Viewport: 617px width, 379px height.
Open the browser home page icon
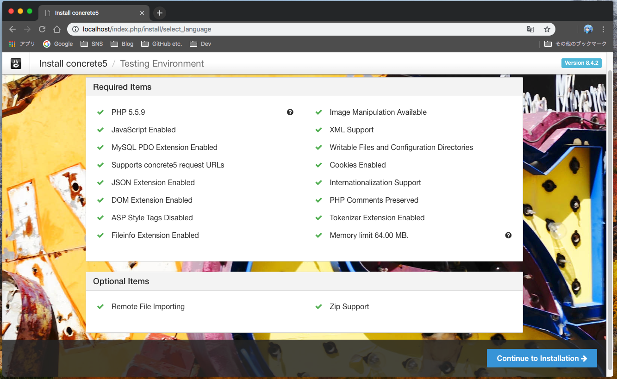tap(57, 29)
